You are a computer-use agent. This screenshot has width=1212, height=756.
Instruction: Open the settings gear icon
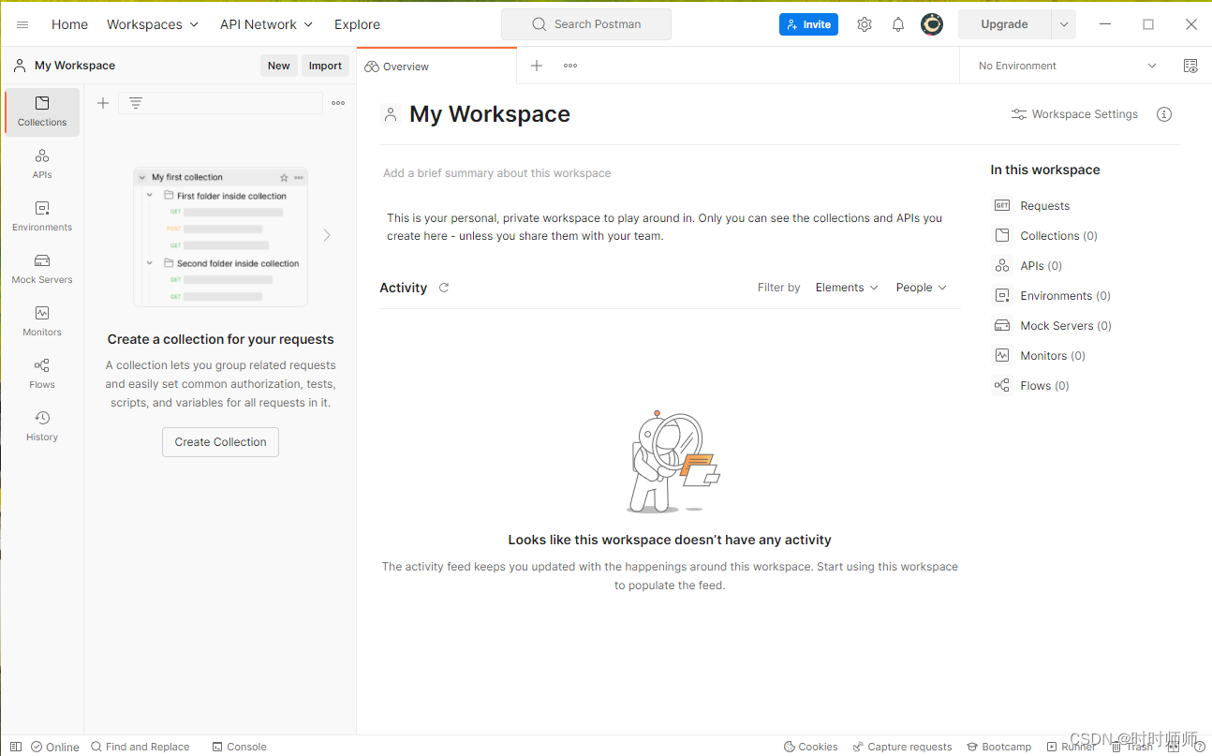[865, 24]
